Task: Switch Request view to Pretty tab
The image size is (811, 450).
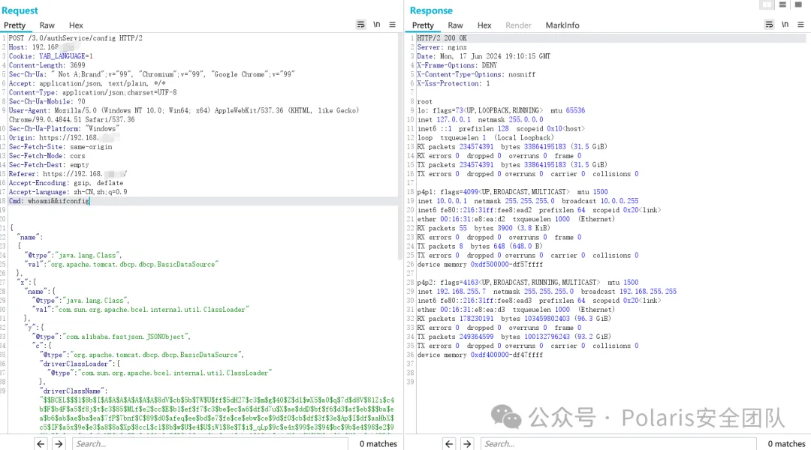Action: point(14,25)
